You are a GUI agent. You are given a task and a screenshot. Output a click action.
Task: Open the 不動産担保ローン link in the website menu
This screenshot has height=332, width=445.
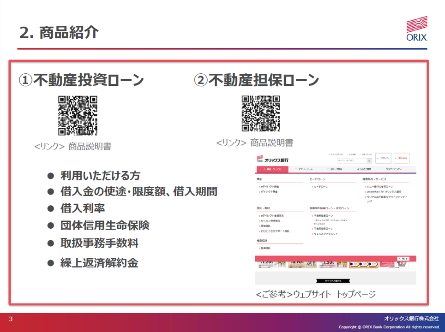click(322, 229)
